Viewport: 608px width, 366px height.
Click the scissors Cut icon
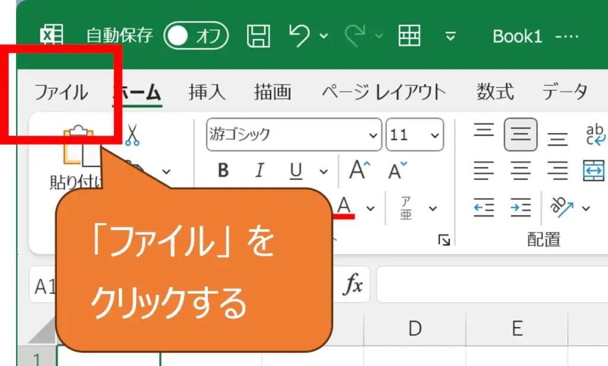point(132,135)
